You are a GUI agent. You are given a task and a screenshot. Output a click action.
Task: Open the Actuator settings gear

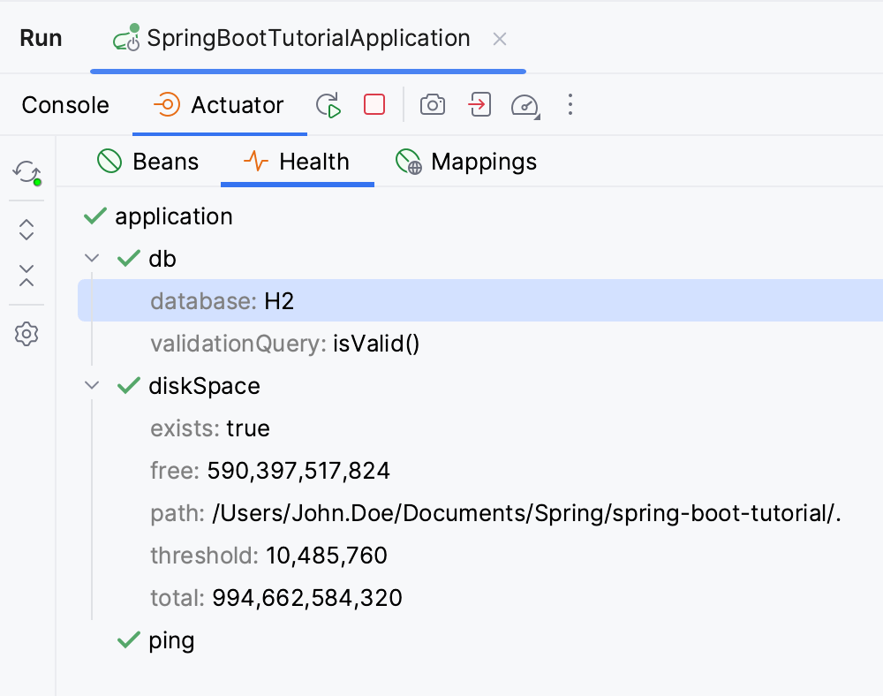tap(26, 334)
